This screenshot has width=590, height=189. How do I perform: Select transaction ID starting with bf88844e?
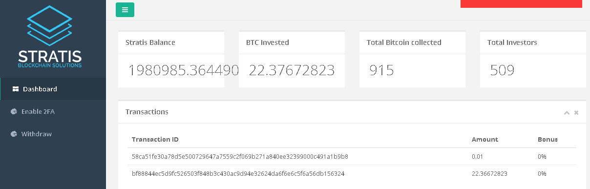click(x=238, y=173)
